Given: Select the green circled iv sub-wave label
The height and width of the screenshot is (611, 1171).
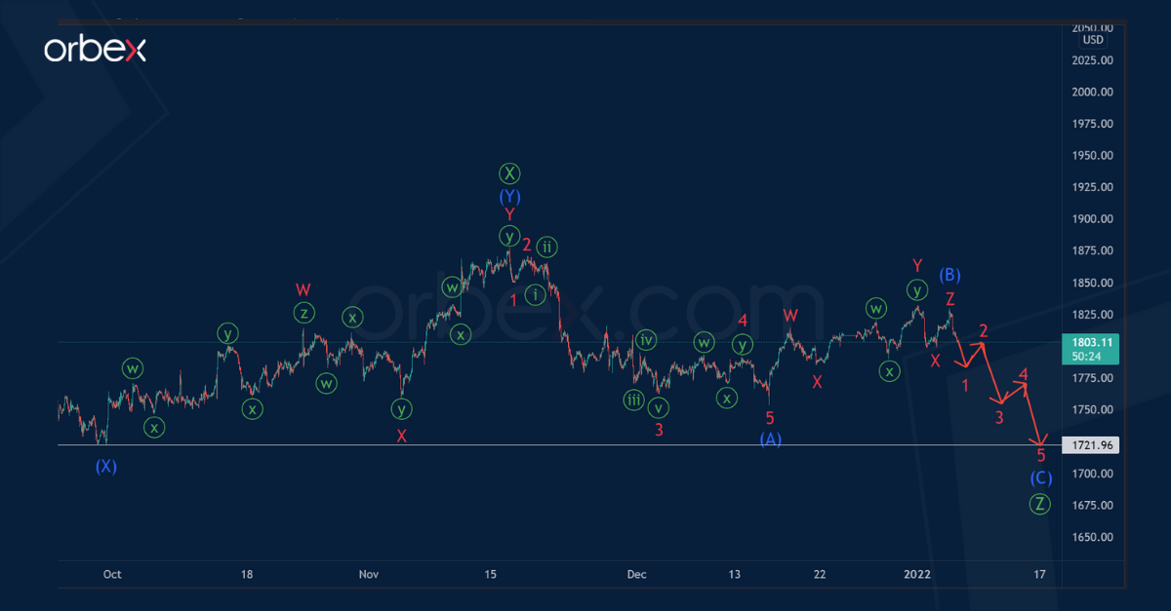Looking at the screenshot, I should point(646,340).
